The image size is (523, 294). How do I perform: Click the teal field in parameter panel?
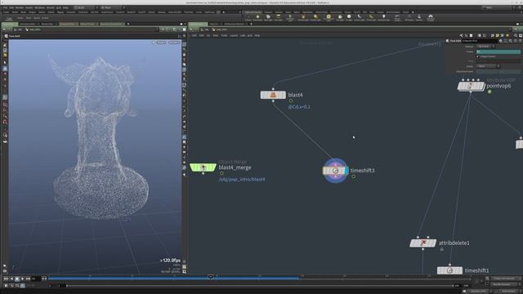tap(498, 51)
